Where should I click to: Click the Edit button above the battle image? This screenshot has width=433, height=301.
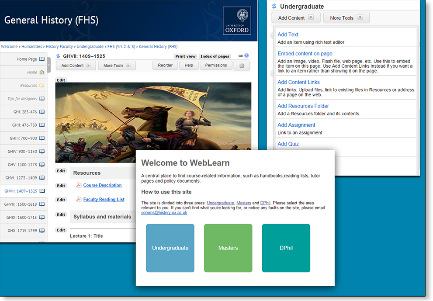point(61,80)
